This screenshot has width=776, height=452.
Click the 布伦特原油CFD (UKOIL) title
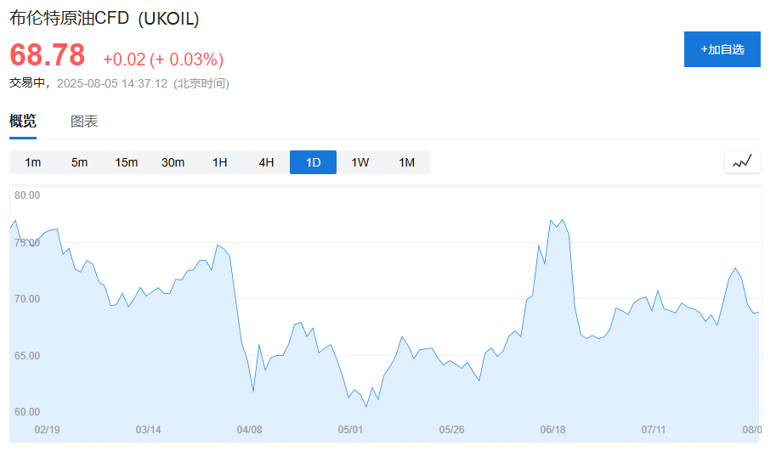pyautogui.click(x=105, y=19)
